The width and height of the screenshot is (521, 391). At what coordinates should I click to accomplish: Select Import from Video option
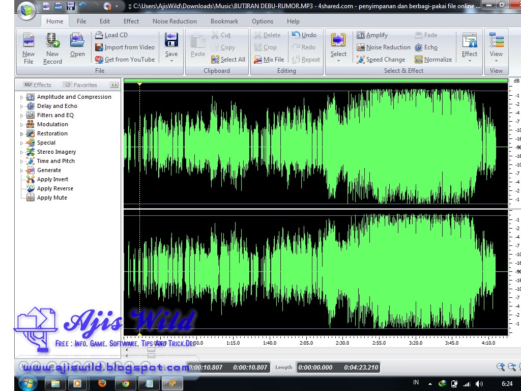(125, 47)
